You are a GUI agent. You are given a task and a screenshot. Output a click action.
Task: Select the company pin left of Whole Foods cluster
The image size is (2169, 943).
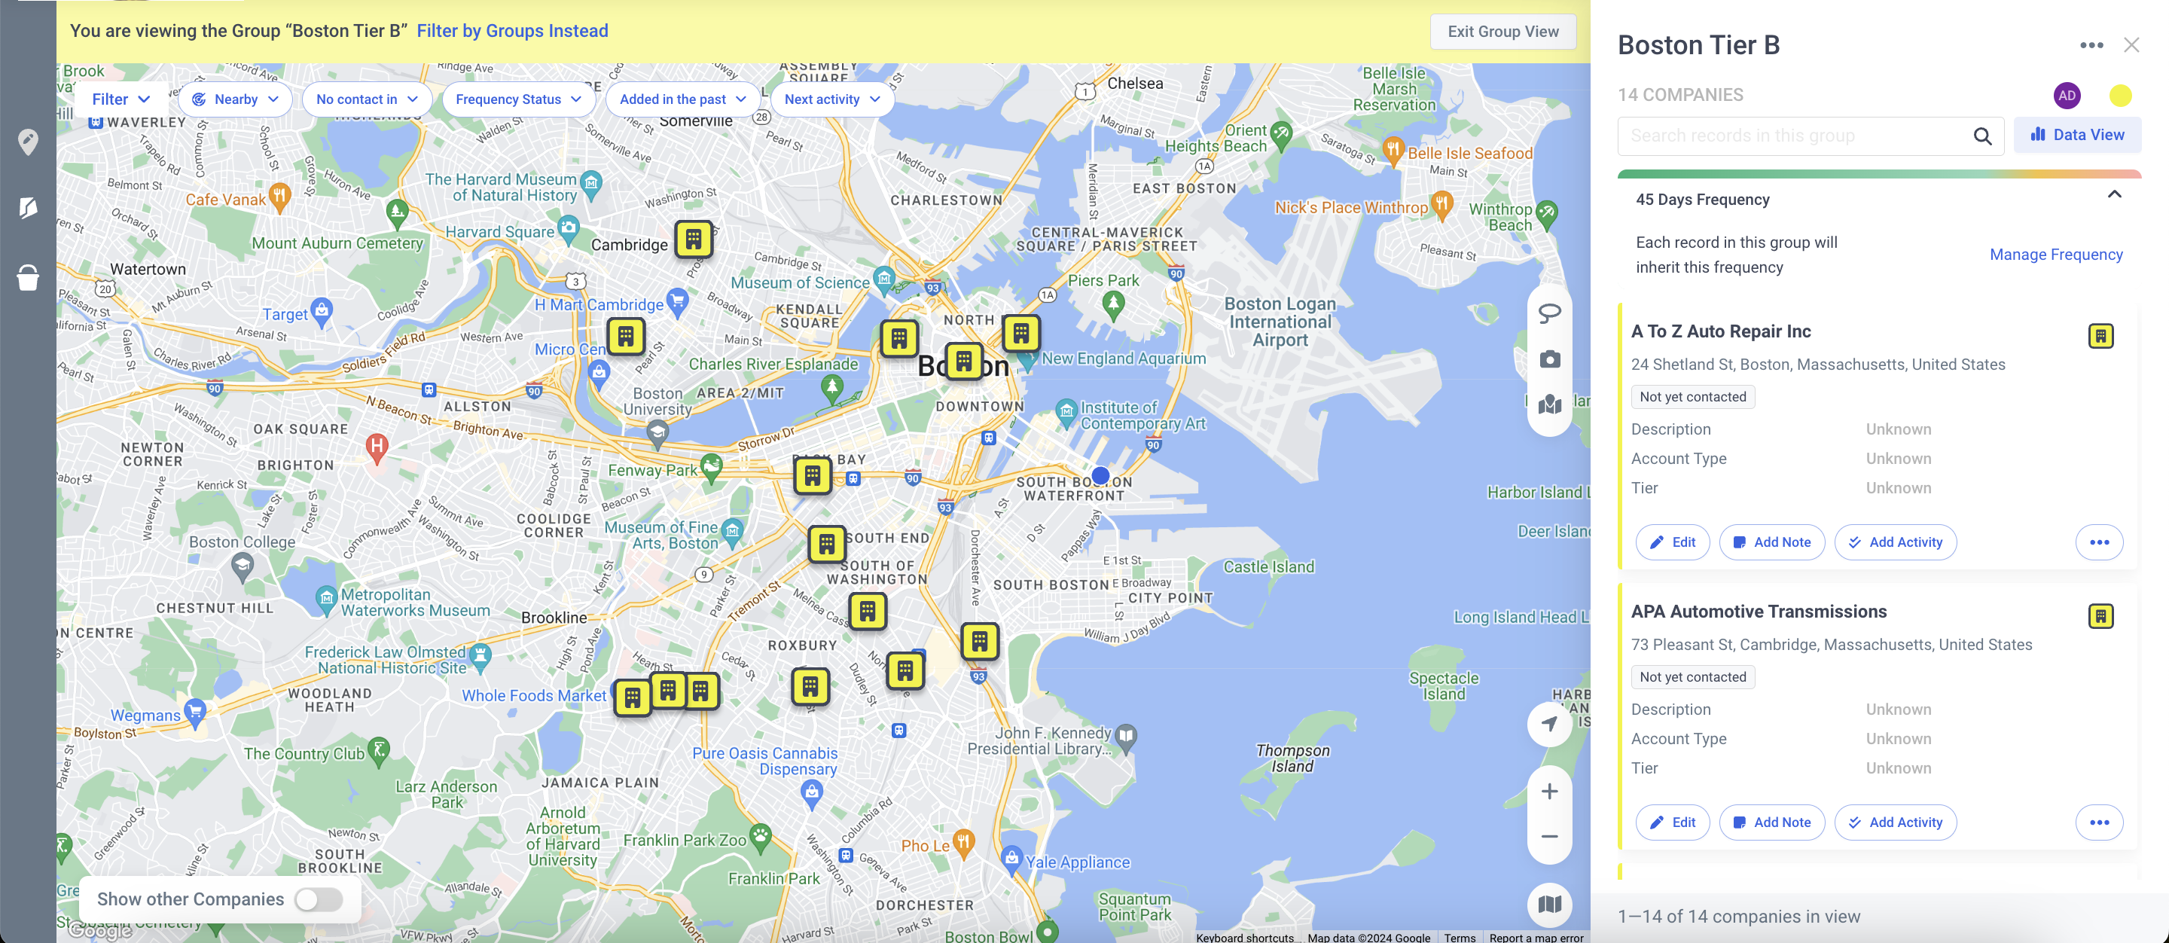click(x=633, y=698)
